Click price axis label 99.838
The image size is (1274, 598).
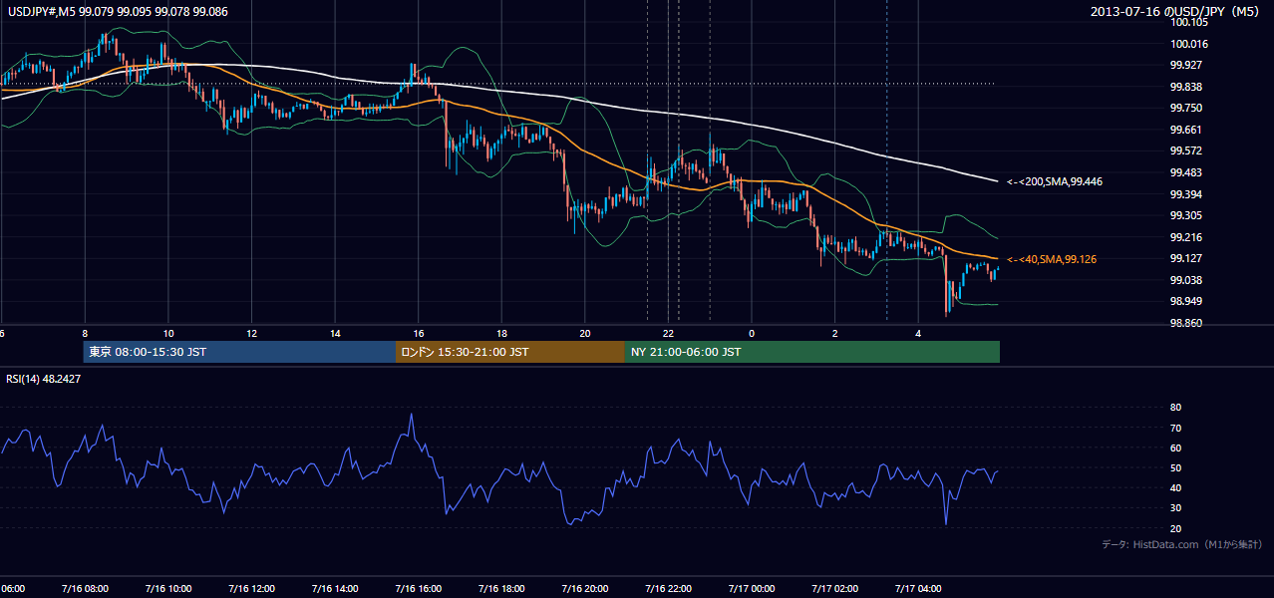(1187, 87)
